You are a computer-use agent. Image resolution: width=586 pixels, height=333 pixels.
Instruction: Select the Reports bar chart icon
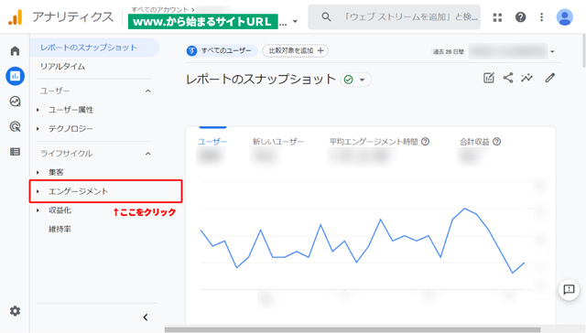[15, 76]
